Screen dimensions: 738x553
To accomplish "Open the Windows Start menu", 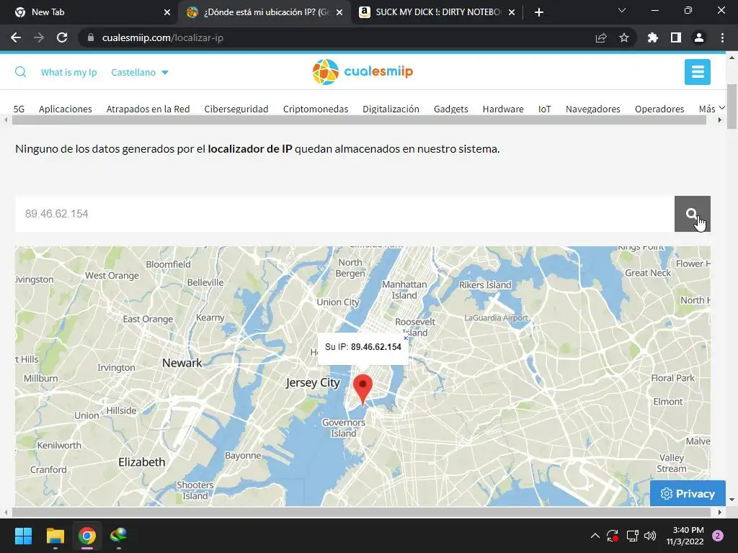I will tap(23, 536).
